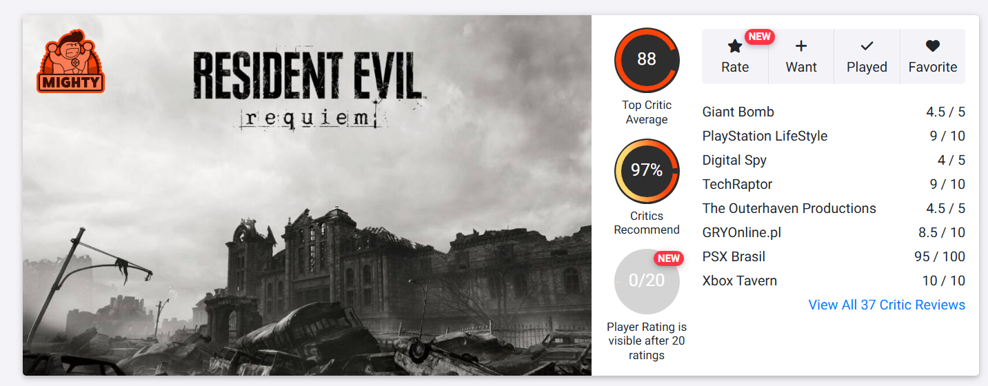Image resolution: width=988 pixels, height=386 pixels.
Task: Click the Critics Recommend label text
Action: pos(647,223)
